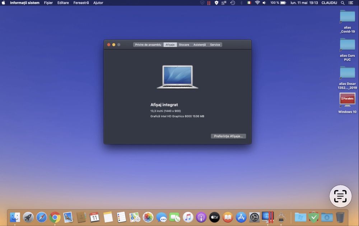Launch the Podcasts app from dock
This screenshot has height=226, width=359.
click(x=201, y=217)
